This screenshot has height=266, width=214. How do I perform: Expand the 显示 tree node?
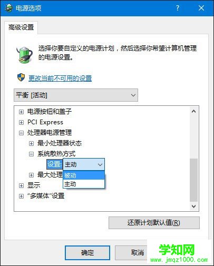21,185
